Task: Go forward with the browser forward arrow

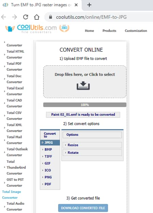Action: click(x=15, y=17)
